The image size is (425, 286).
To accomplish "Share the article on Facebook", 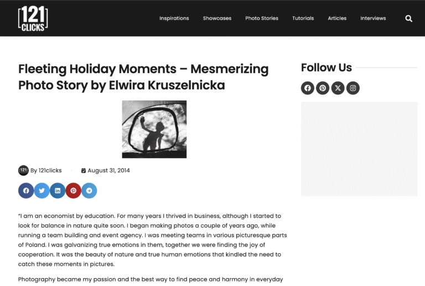I will point(26,191).
